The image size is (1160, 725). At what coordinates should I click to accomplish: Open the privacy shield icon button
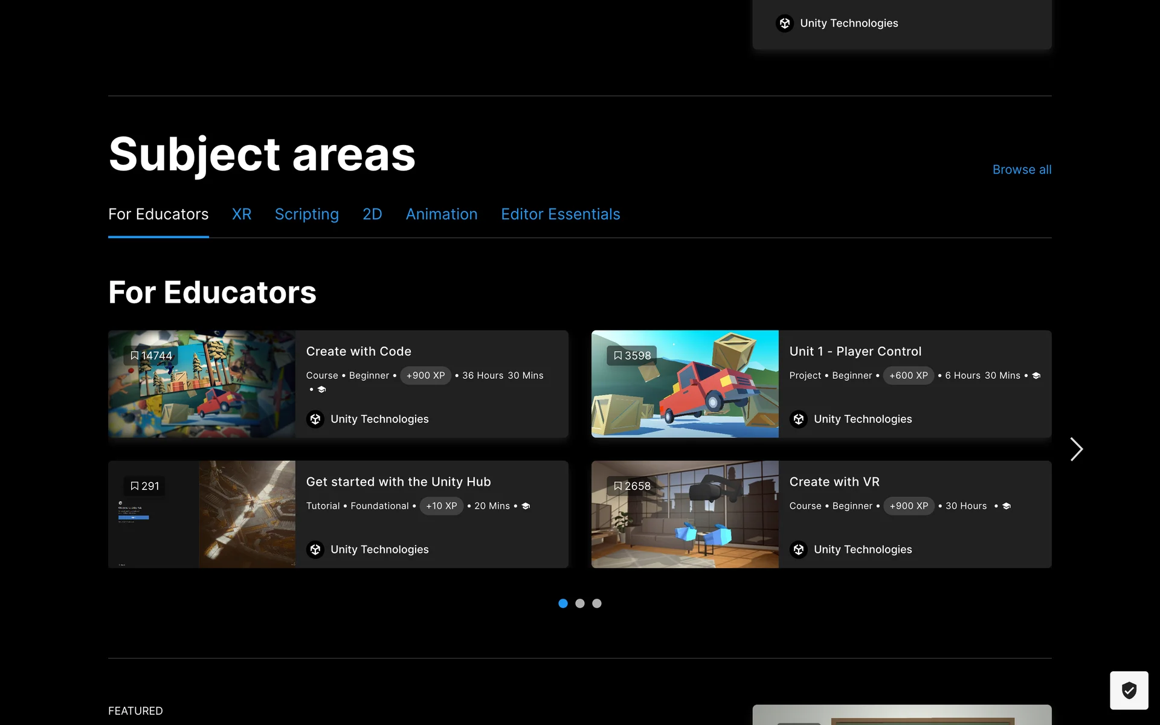(x=1129, y=690)
